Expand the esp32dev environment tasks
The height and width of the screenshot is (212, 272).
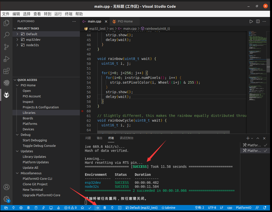coord(17,39)
